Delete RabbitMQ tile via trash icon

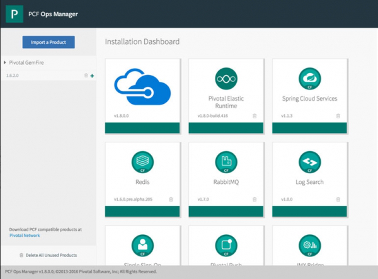pos(255,199)
